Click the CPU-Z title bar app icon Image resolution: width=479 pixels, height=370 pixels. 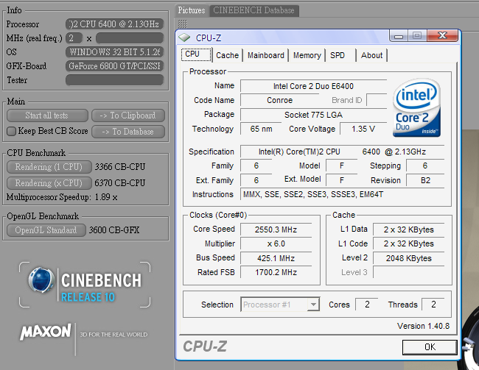pos(185,37)
